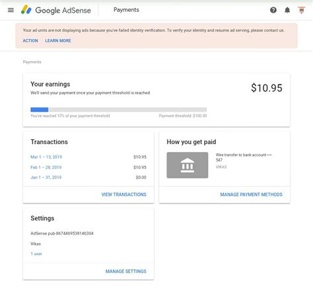
Task: Click ACTION in the verification alert
Action: click(x=30, y=41)
